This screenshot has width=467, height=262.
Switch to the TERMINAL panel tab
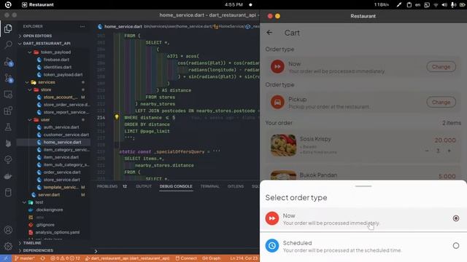tap(209, 186)
